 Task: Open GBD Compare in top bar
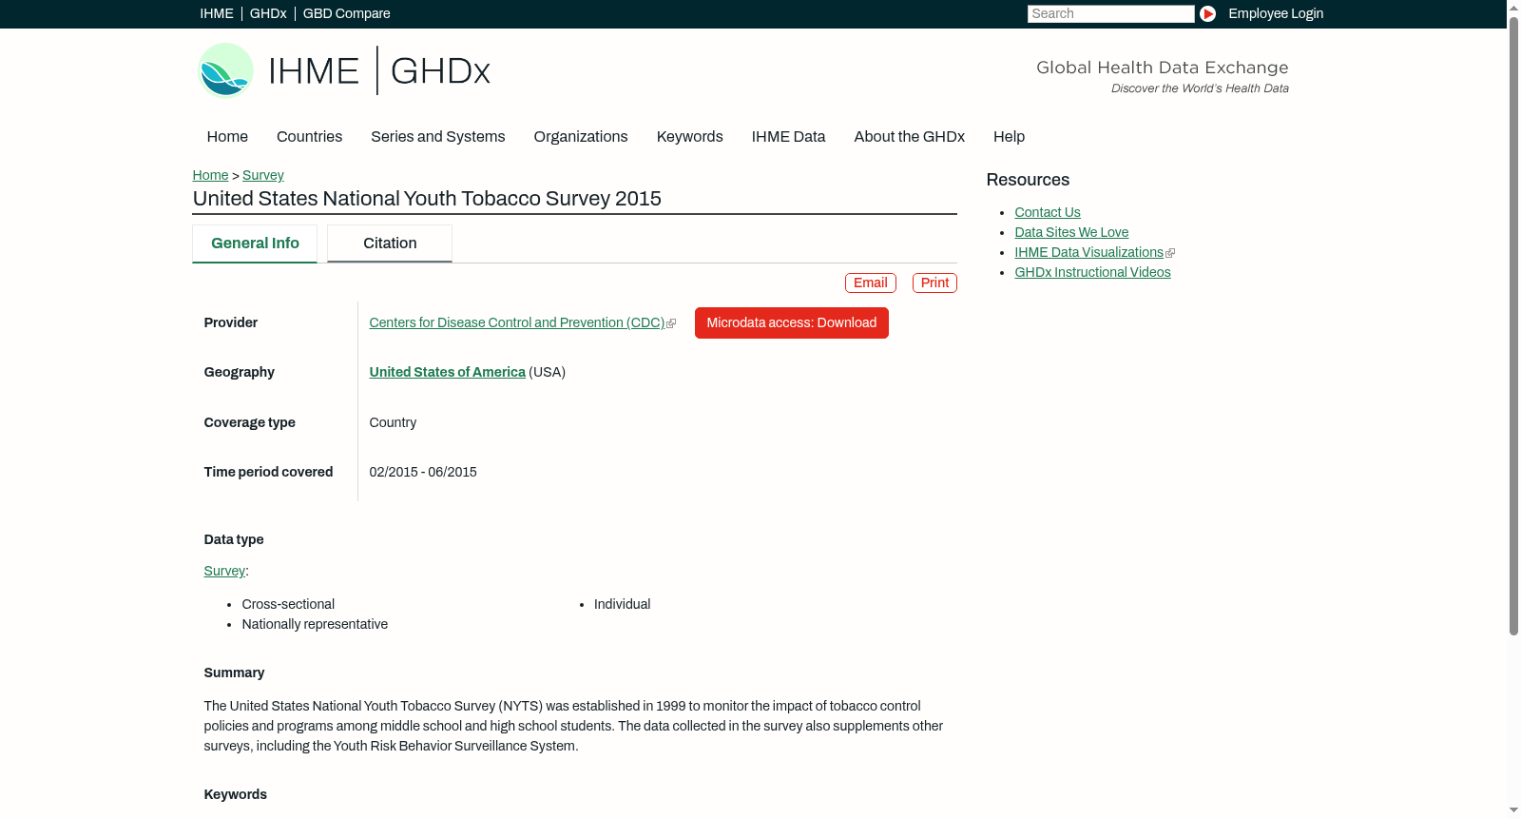[x=346, y=13]
